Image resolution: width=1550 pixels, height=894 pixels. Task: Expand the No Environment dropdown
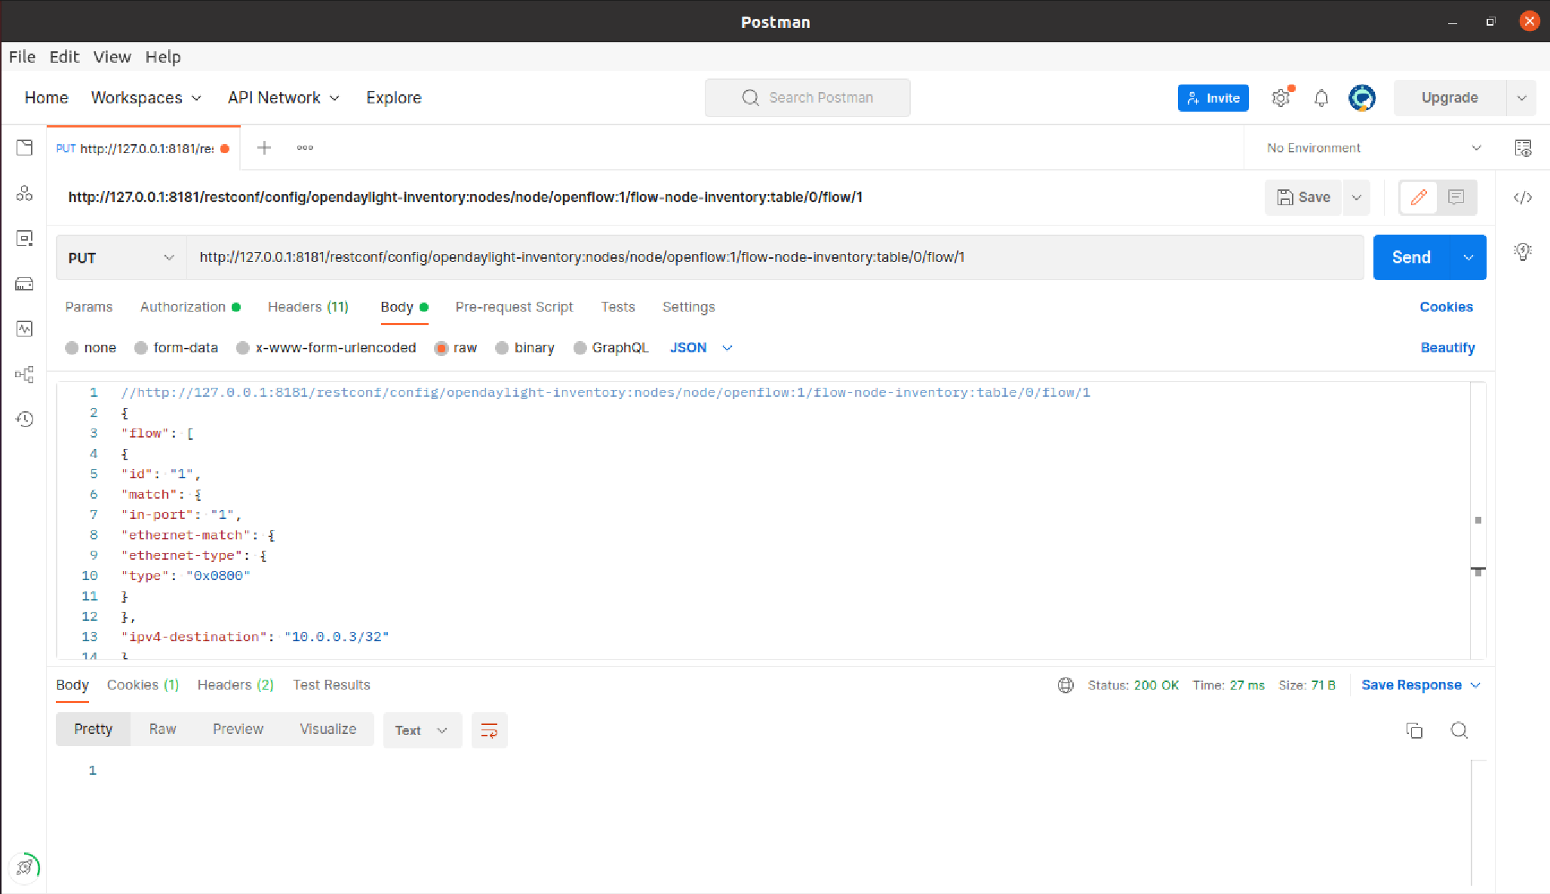tap(1373, 148)
